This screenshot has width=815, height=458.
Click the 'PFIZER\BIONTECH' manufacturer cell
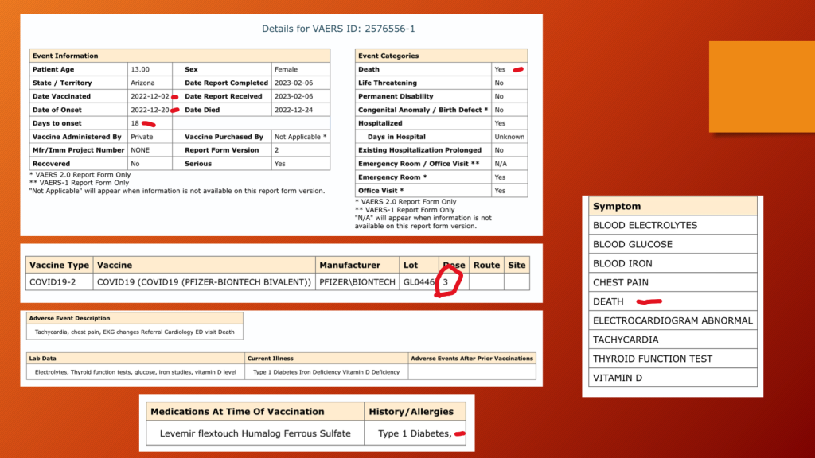354,281
